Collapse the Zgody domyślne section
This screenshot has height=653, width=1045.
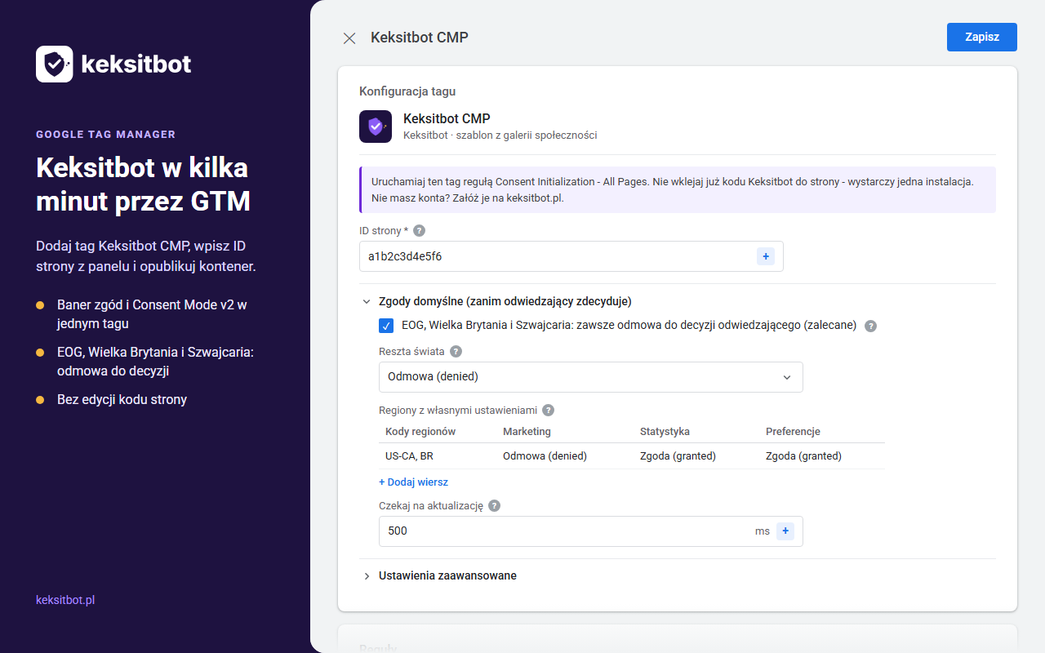367,301
